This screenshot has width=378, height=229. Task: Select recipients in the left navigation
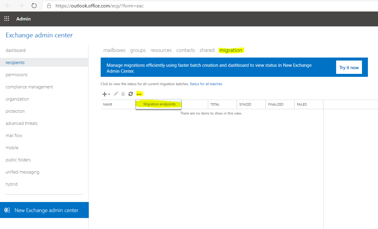click(15, 62)
